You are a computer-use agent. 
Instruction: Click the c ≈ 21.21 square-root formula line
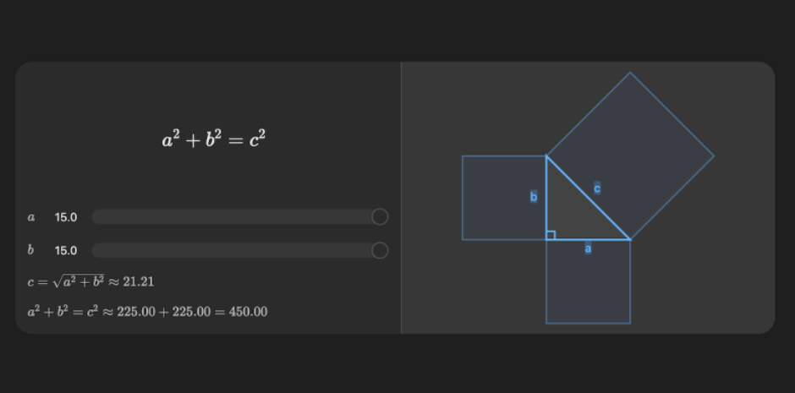tap(90, 281)
